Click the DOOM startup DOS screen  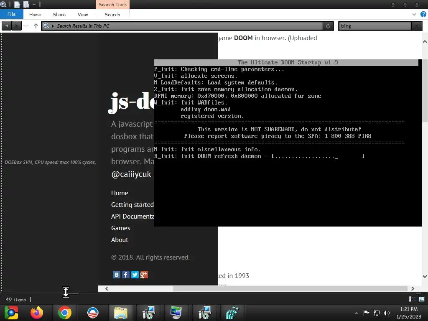click(x=288, y=143)
